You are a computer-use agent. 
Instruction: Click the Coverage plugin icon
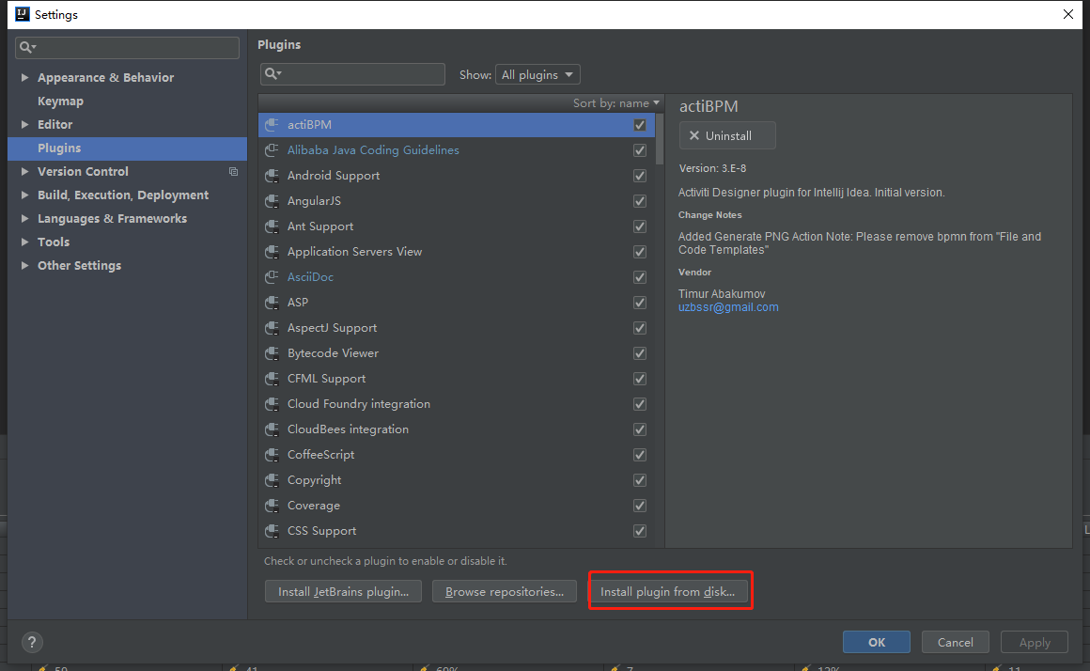pos(272,506)
